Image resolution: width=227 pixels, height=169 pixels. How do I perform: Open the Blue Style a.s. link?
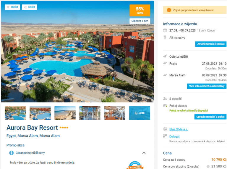click(179, 129)
